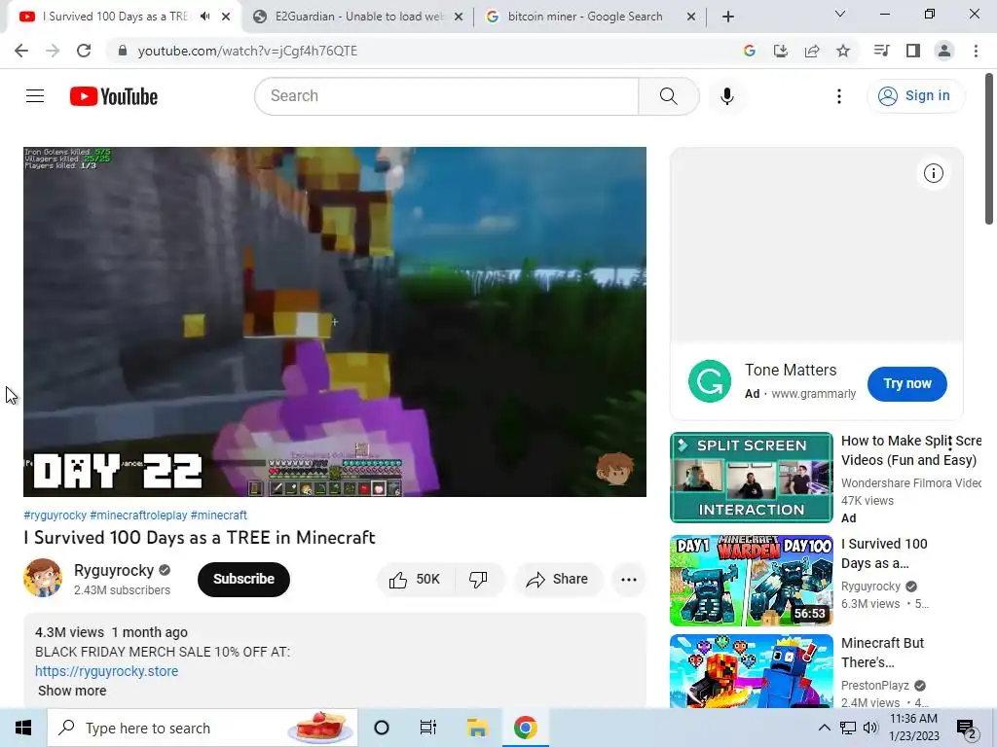This screenshot has width=997, height=747.
Task: Click Chrome icon in taskbar
Action: [x=525, y=728]
